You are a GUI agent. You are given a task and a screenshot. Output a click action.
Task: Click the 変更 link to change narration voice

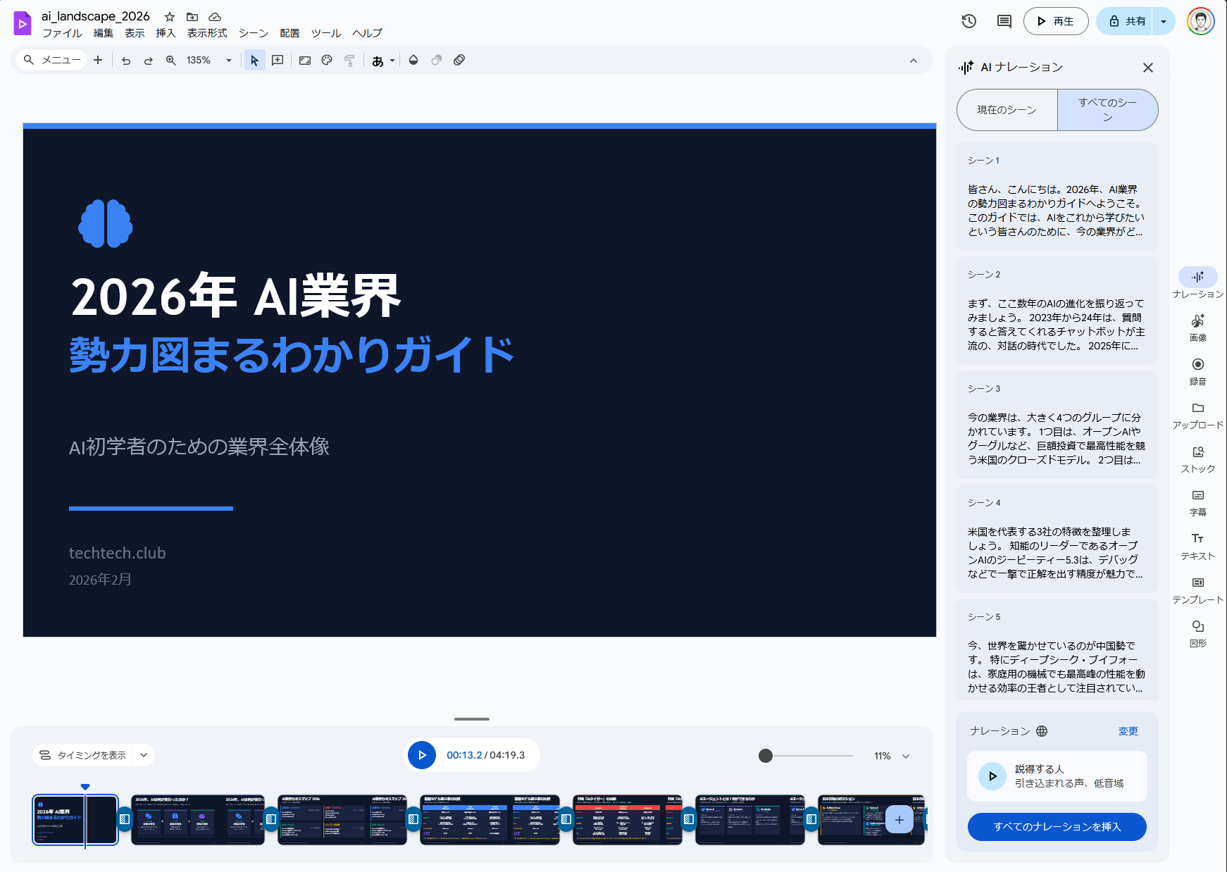[x=1128, y=731]
